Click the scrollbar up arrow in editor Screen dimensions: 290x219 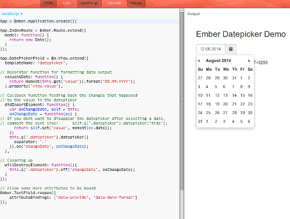pos(182,10)
